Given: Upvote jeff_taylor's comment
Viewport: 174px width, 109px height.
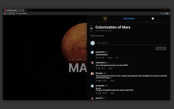Looking at the screenshot, I should click(96, 81).
